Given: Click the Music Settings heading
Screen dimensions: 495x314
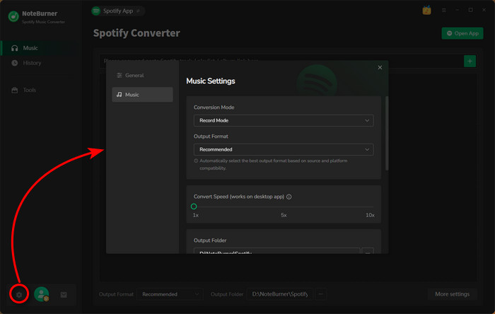Looking at the screenshot, I should tap(211, 81).
